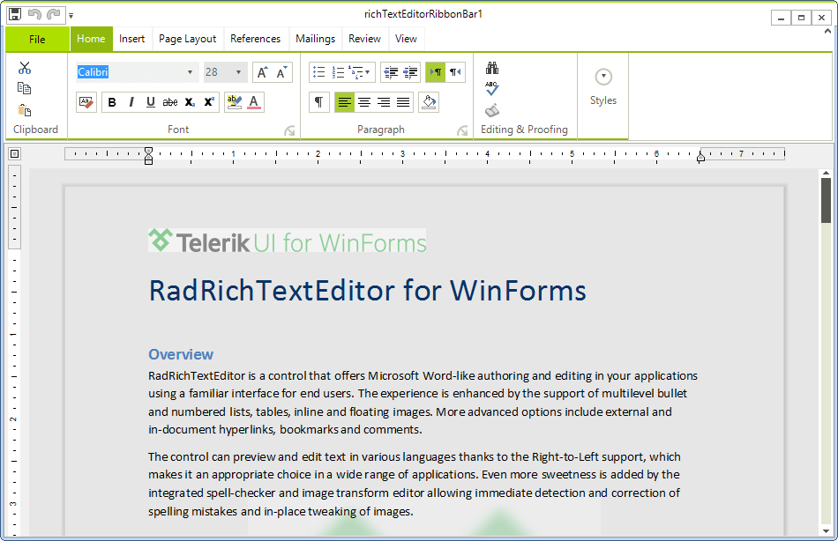The image size is (838, 541).
Task: Switch to the Insert tab
Action: 132,39
